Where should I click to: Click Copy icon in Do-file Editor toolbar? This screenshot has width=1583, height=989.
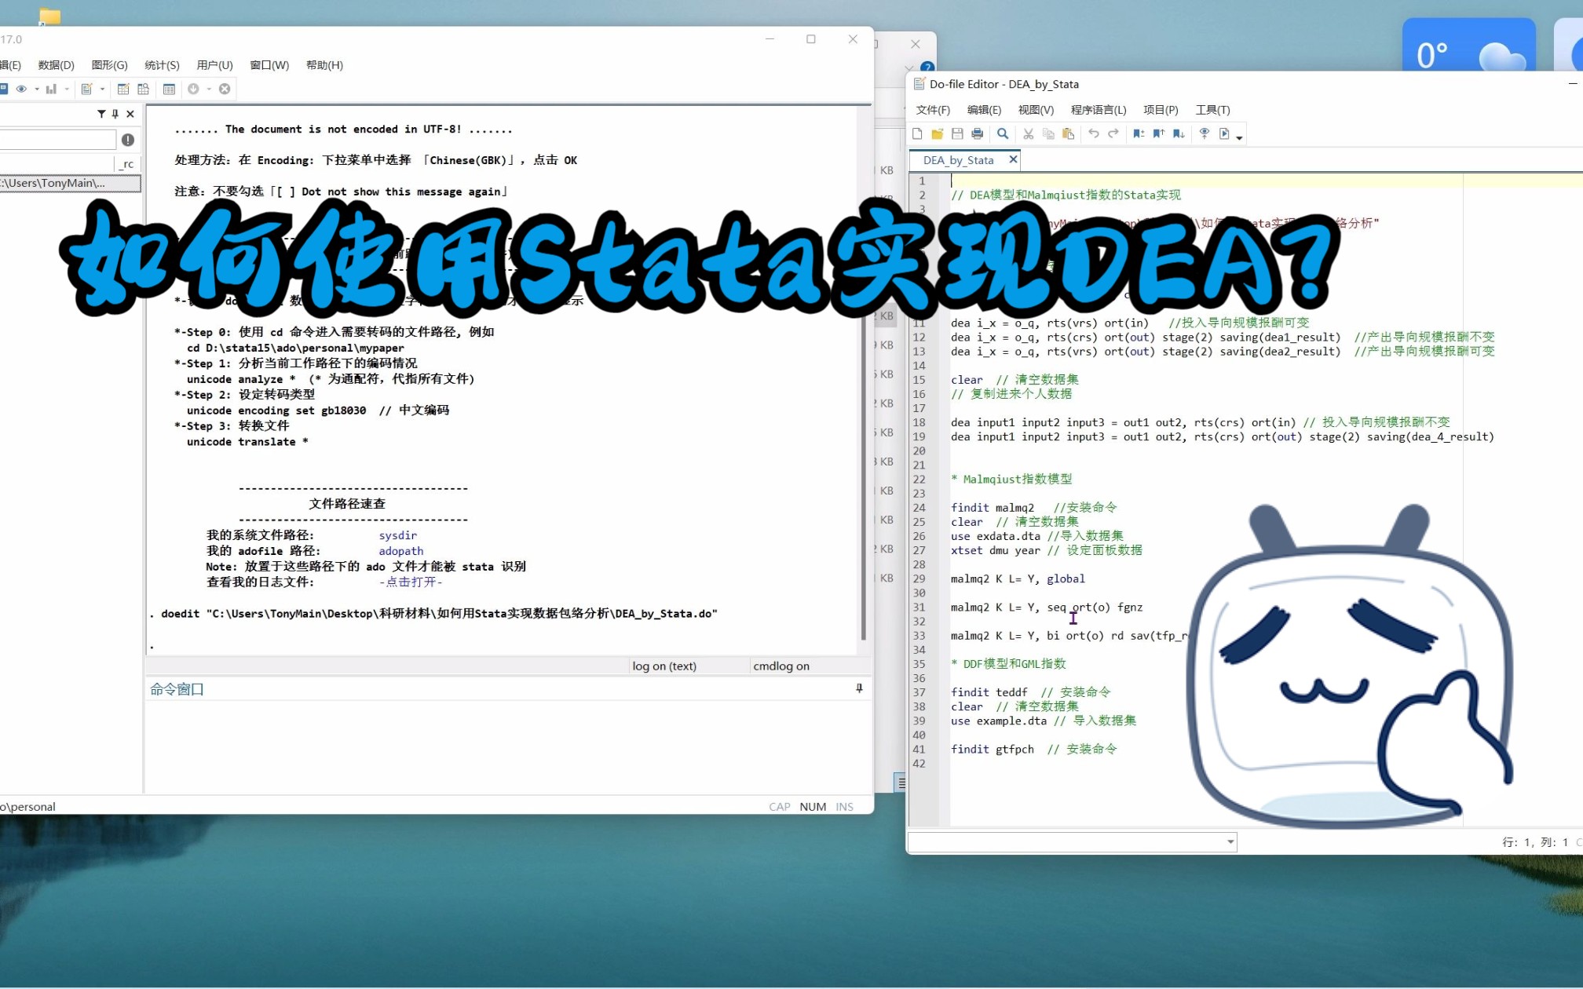(1048, 134)
